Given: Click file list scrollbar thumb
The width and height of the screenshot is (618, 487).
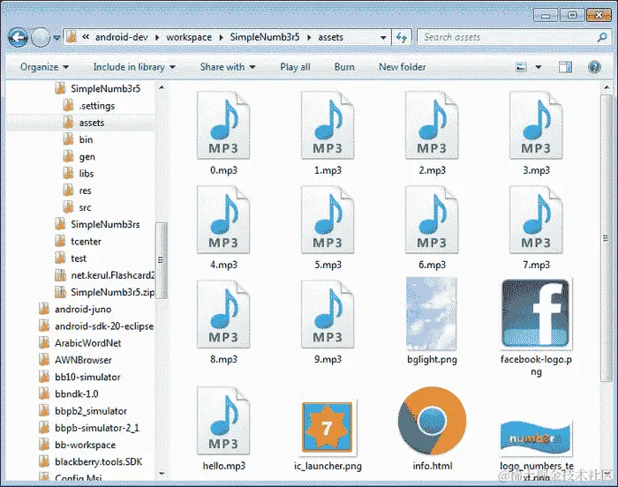Looking at the screenshot, I should pos(607,238).
